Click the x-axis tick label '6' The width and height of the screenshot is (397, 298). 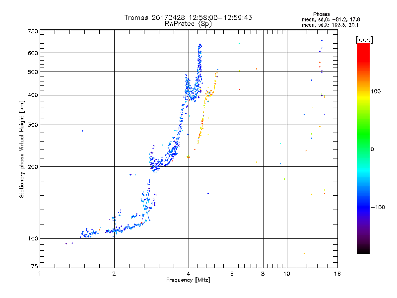click(232, 274)
